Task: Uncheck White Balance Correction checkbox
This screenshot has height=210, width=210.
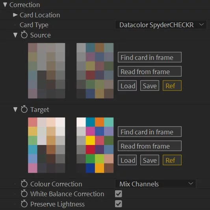Action: click(118, 194)
